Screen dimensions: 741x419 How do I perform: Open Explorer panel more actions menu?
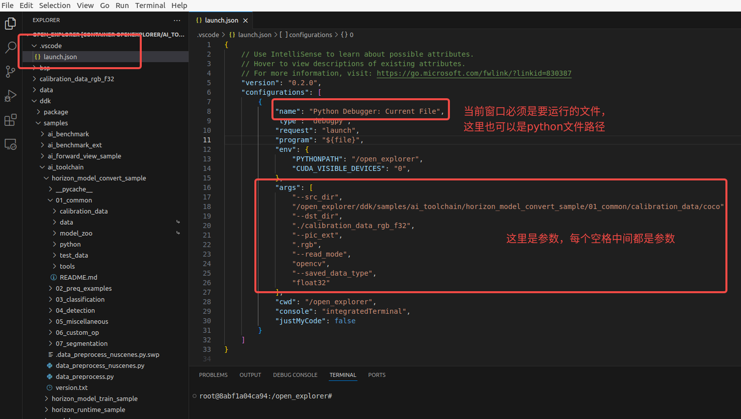pos(177,20)
